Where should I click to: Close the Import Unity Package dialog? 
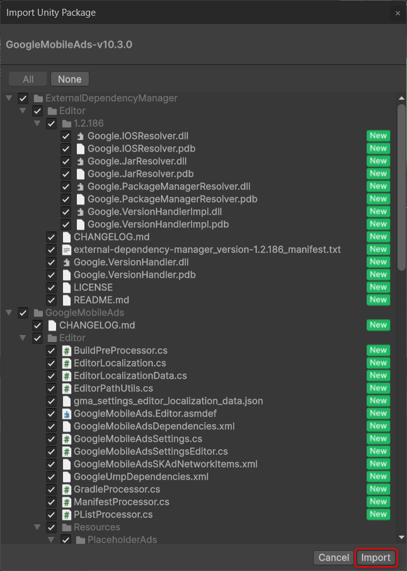coord(398,13)
